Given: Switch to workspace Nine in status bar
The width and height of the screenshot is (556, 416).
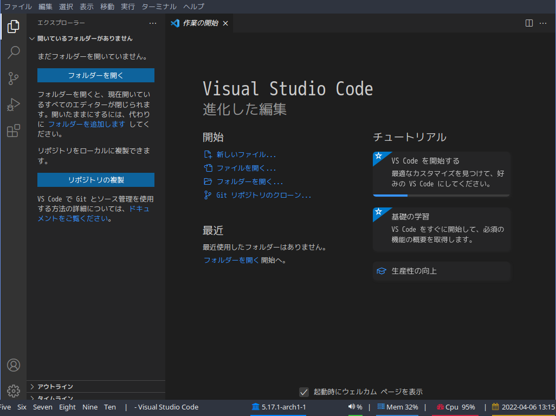Looking at the screenshot, I should click(90, 407).
